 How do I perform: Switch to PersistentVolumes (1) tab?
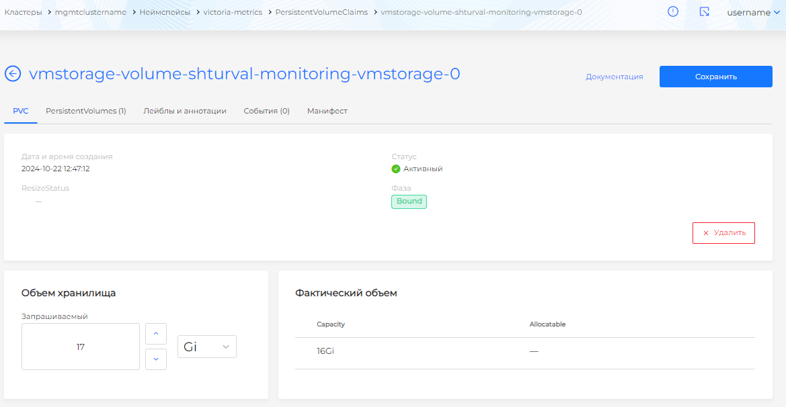(x=85, y=111)
